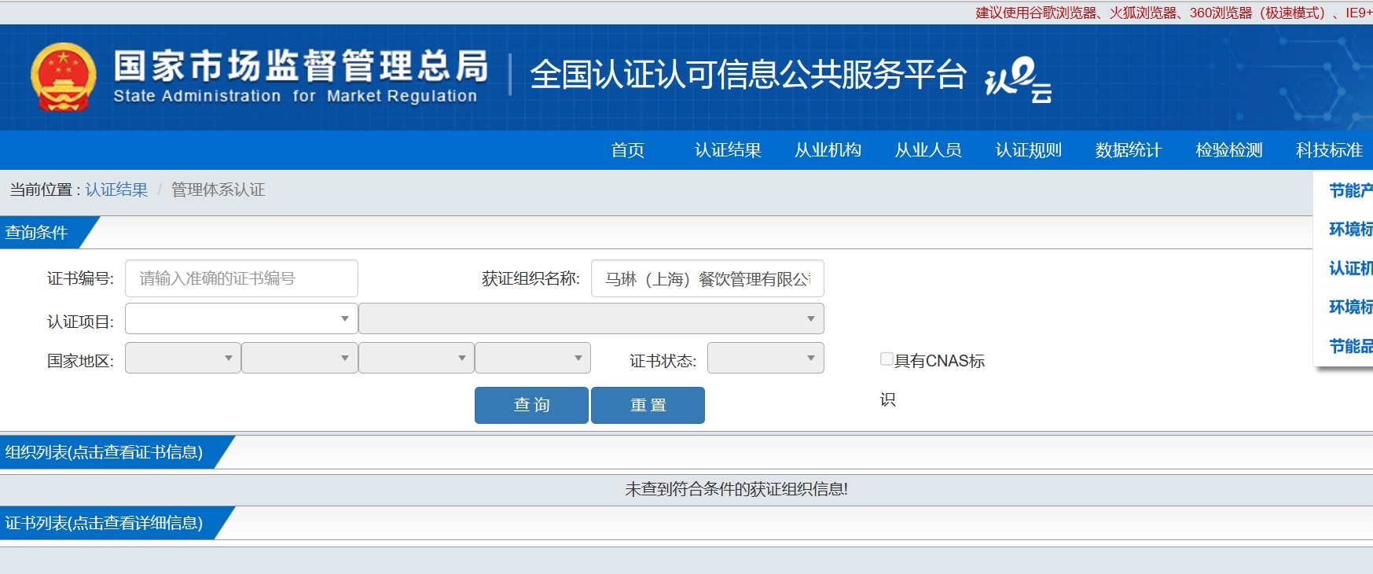1373x574 pixels.
Task: Click the 重置 reset button
Action: [x=648, y=405]
